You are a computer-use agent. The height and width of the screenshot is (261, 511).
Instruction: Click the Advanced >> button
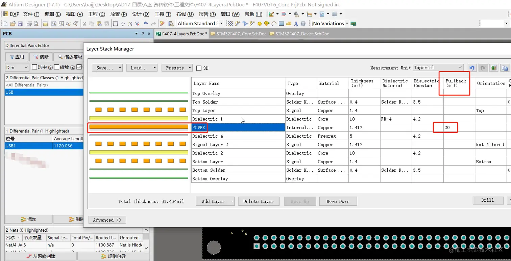[107, 220]
